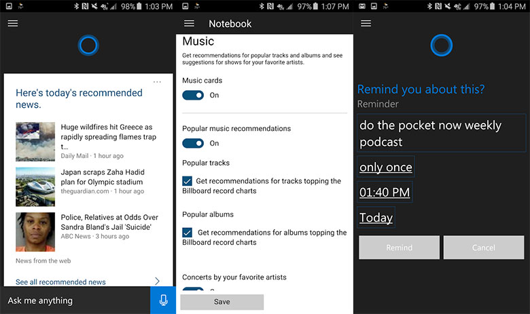Viewport: 530px width, 314px height.
Task: Open the Olympic stadium article thumbnail
Action: [35, 187]
